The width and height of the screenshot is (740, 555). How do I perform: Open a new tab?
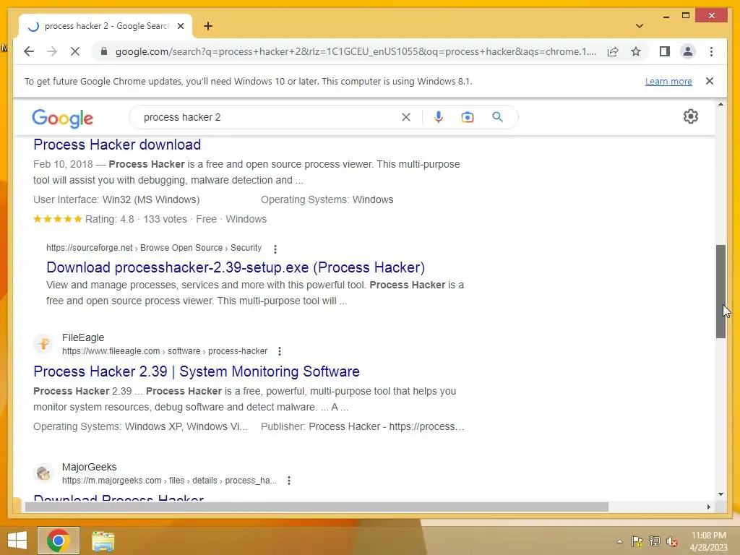(208, 26)
